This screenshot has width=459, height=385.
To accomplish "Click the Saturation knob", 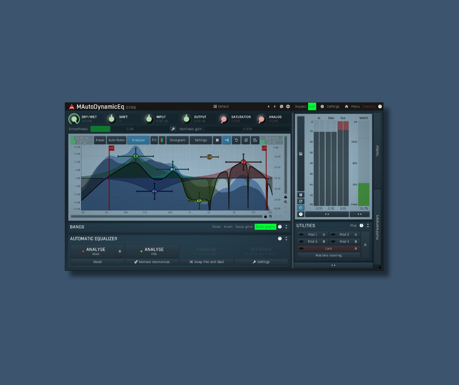I will click(x=224, y=119).
